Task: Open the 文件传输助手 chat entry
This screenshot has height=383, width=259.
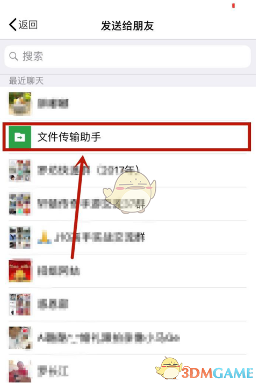Action: (127, 137)
